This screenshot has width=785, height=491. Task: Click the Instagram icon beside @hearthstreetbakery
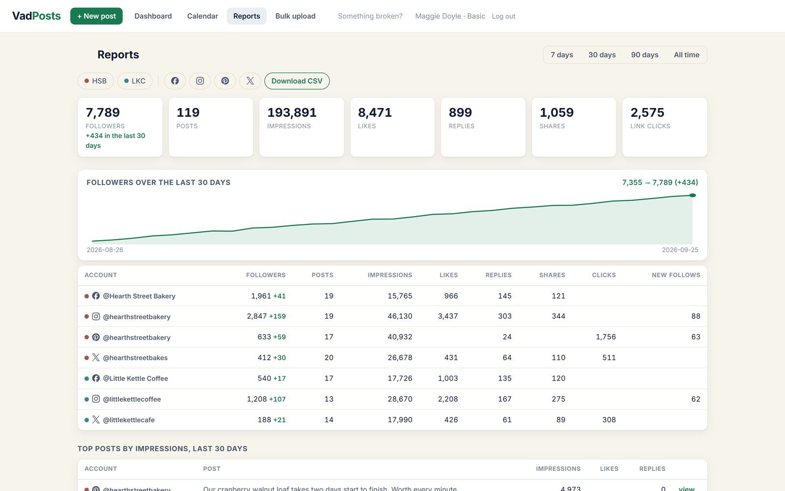pyautogui.click(x=96, y=317)
